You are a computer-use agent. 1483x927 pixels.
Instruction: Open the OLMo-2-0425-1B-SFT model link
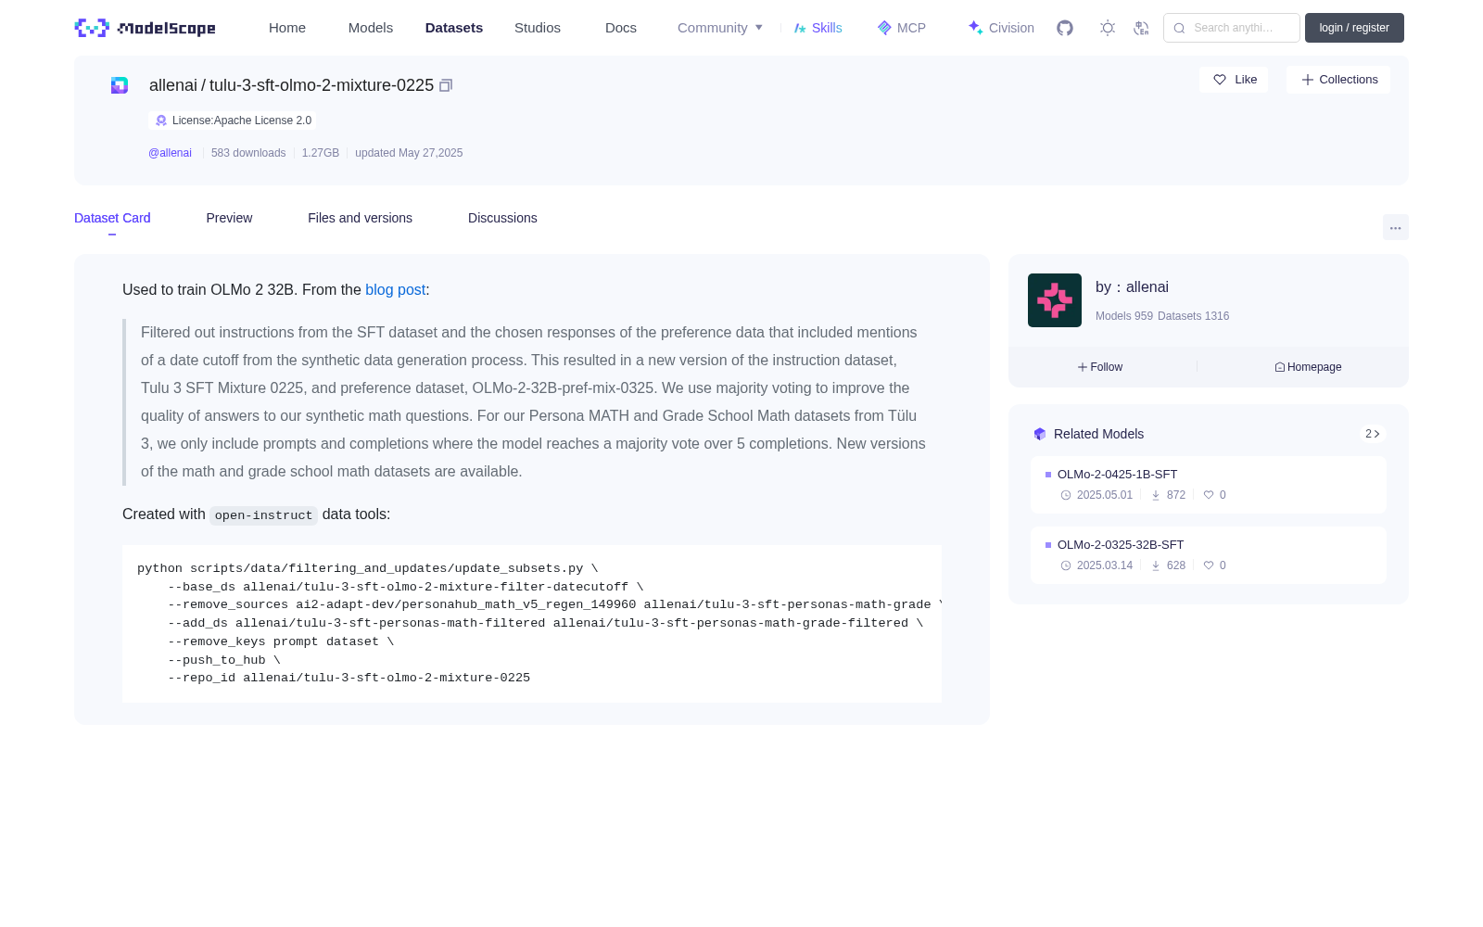point(1117,475)
